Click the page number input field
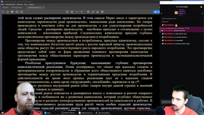Screen dimensions: 204x115 (x=77, y=12)
